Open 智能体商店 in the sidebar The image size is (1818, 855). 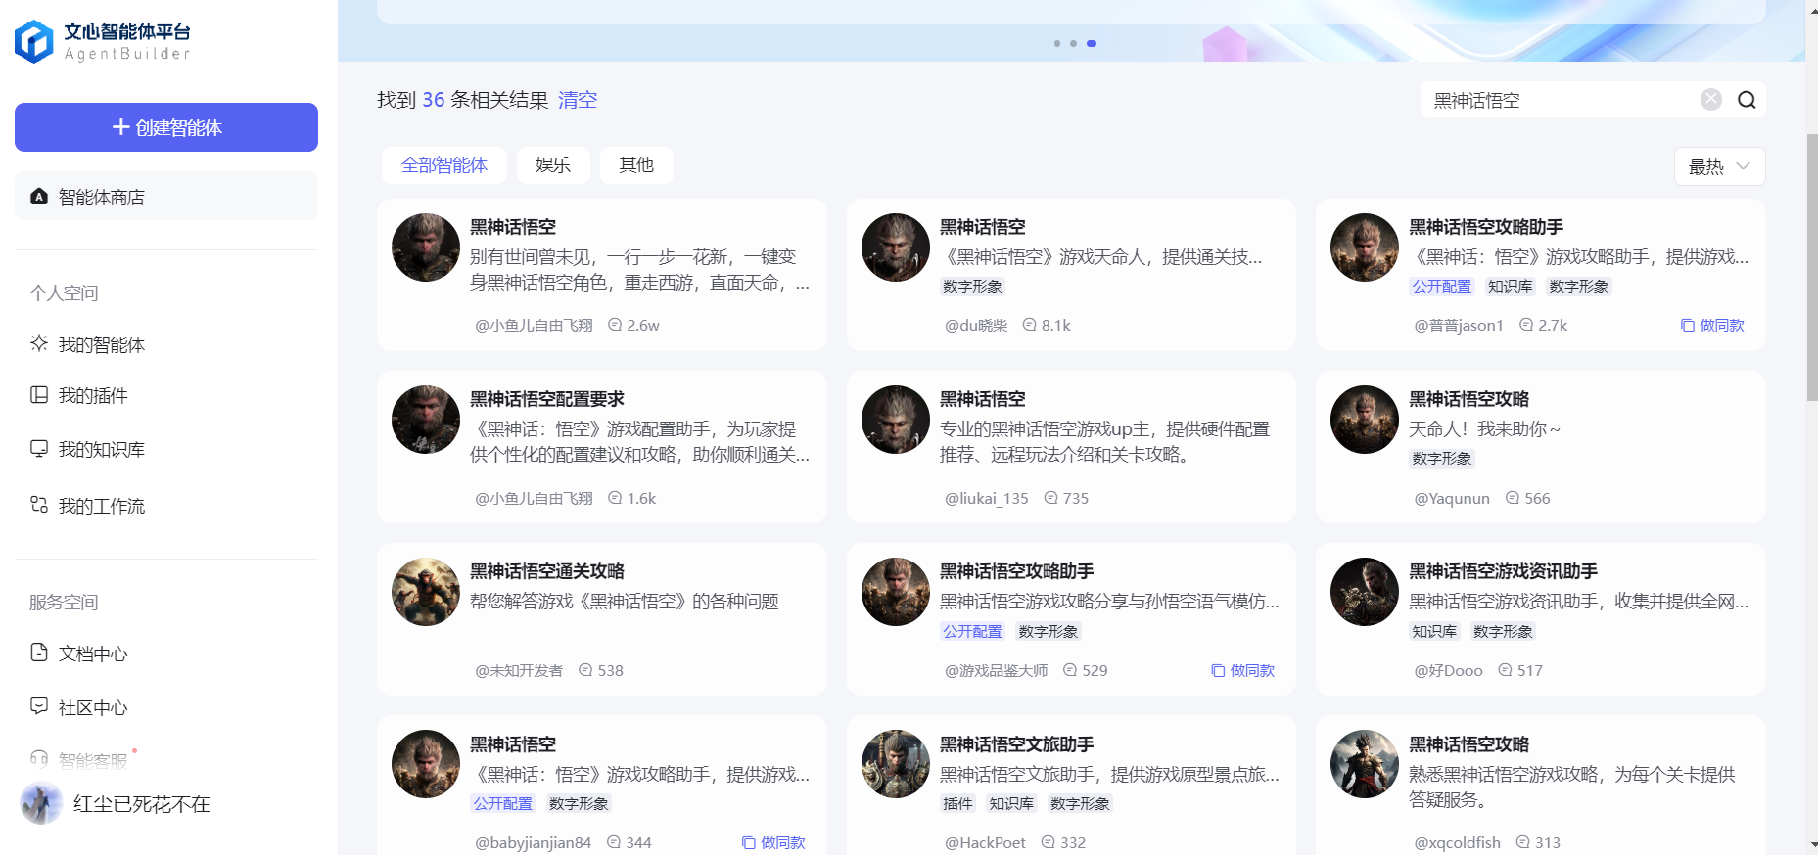166,197
